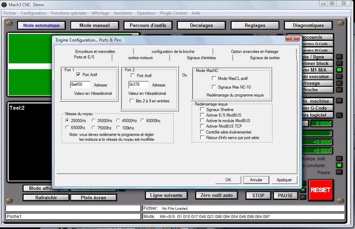Screen dimensions: 355x229
Task: Click Zéro outil auto button
Action: (216, 195)
